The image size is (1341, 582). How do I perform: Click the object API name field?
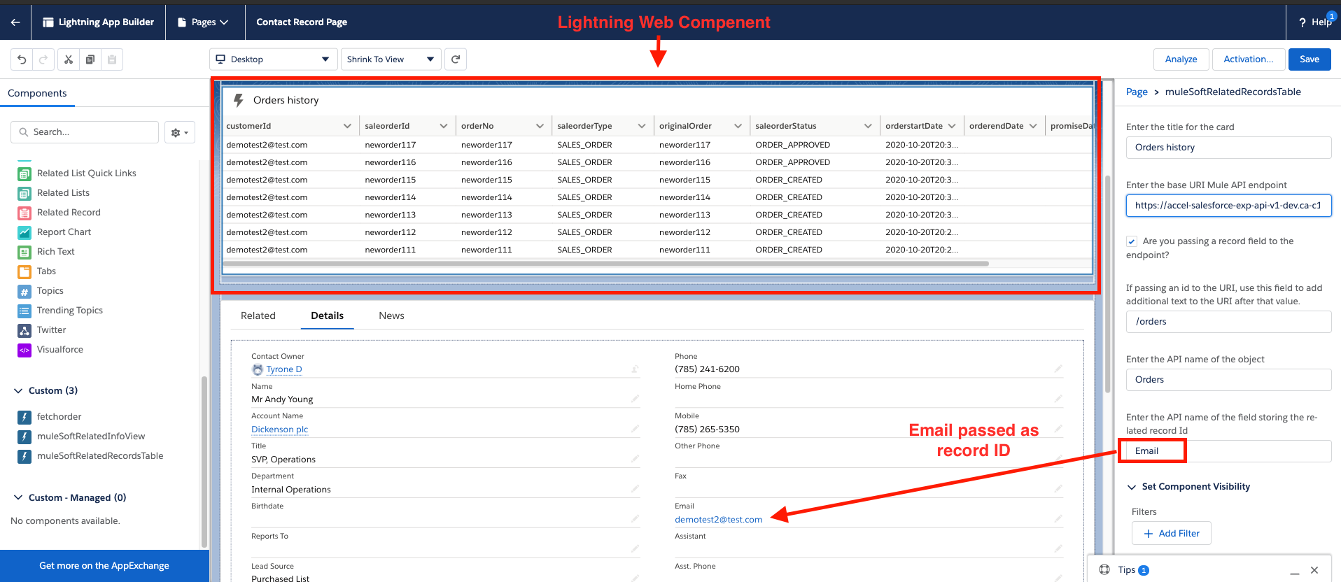[1228, 380]
